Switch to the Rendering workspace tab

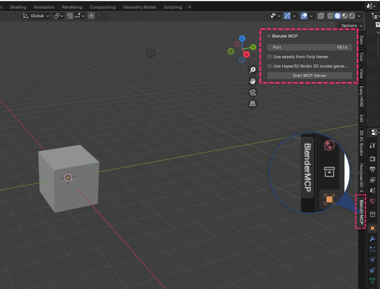[x=72, y=7]
